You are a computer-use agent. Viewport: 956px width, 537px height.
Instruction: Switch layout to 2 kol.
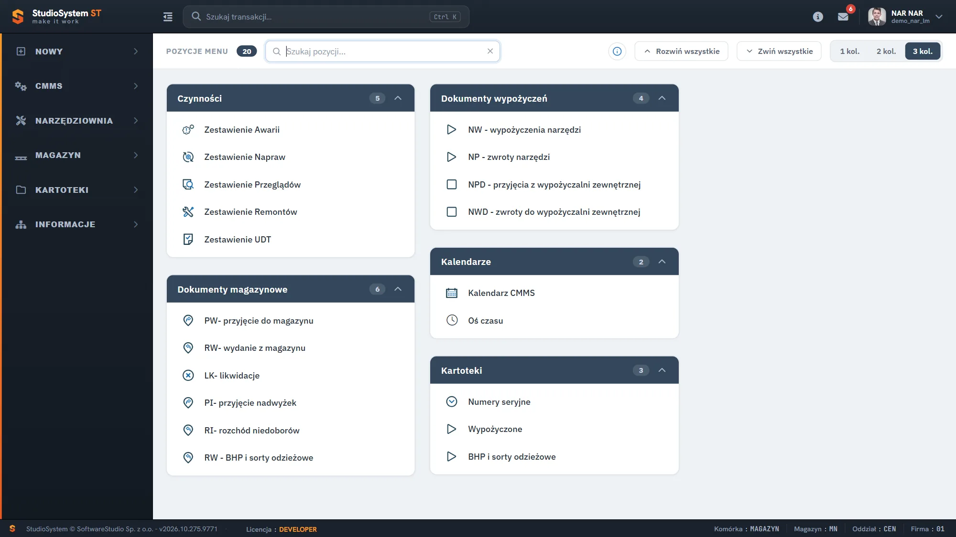point(886,51)
